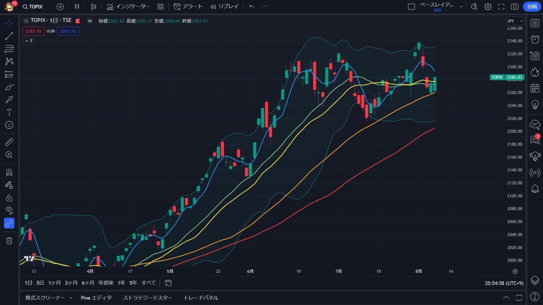Select the crosshair cursor tool
This screenshot has width=543, height=305.
pyautogui.click(x=9, y=23)
